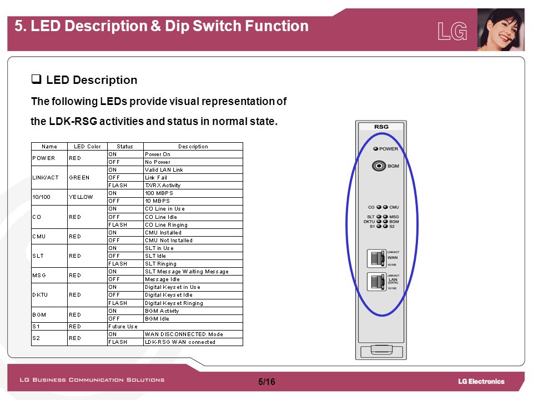
Task: Click the WAN ethernet port on the module
Action: click(376, 258)
